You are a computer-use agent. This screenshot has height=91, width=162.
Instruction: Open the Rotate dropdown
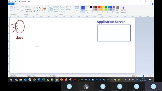coord(29,12)
